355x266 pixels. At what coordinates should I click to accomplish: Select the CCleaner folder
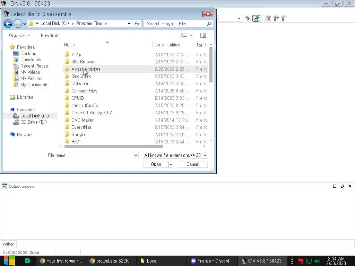(x=136, y=83)
